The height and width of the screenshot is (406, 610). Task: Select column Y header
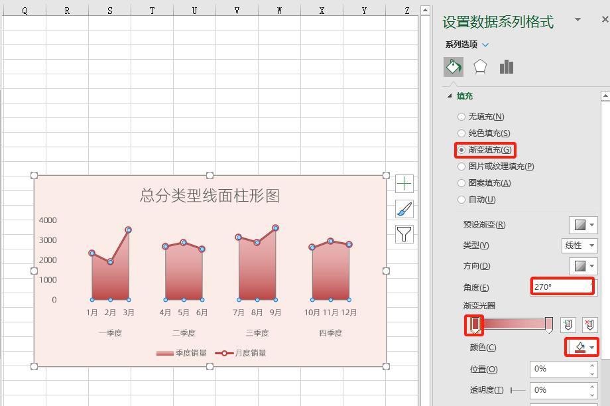(364, 11)
